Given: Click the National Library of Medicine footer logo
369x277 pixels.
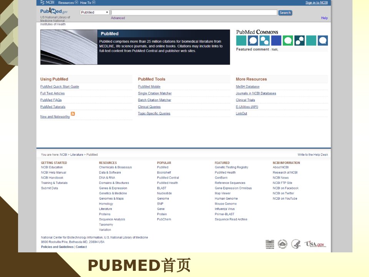Looking at the screenshot, I should [x=270, y=244].
